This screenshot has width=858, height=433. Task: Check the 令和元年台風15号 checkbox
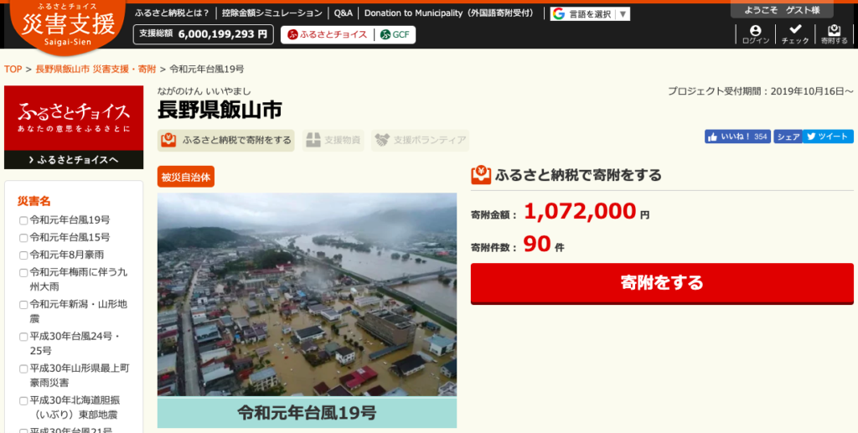coord(23,238)
